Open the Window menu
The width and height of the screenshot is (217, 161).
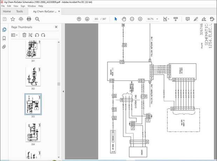pos(31,6)
